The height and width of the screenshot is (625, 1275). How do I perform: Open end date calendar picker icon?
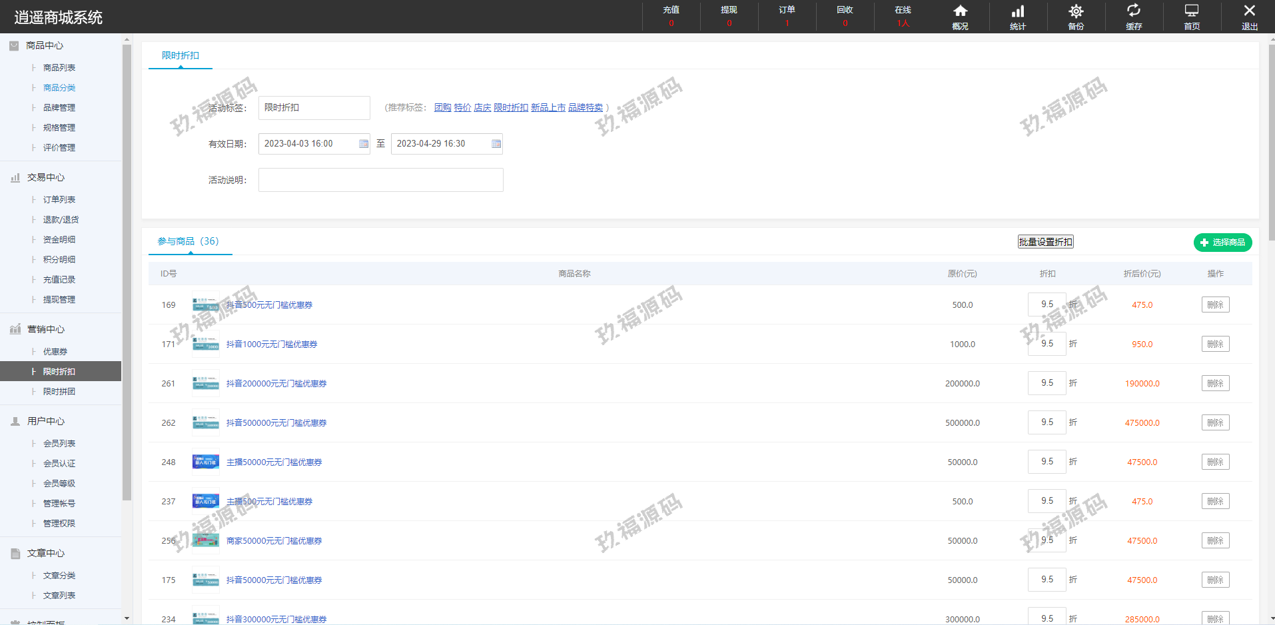[496, 144]
